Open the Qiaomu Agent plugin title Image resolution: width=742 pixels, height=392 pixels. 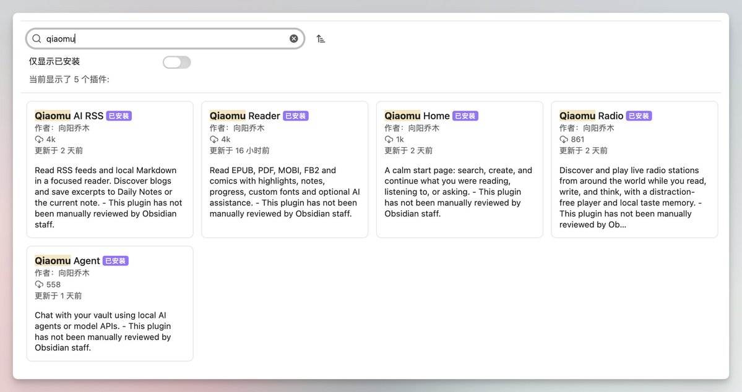[x=67, y=260]
